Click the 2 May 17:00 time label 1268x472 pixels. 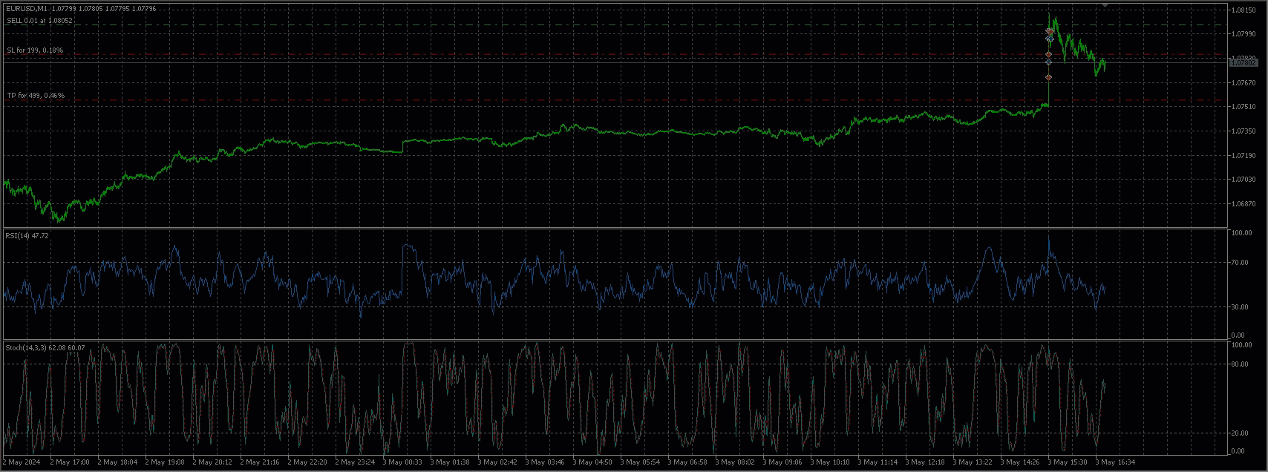70,462
